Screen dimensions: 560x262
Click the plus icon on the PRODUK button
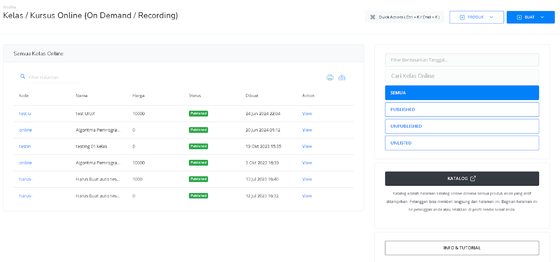coord(462,17)
